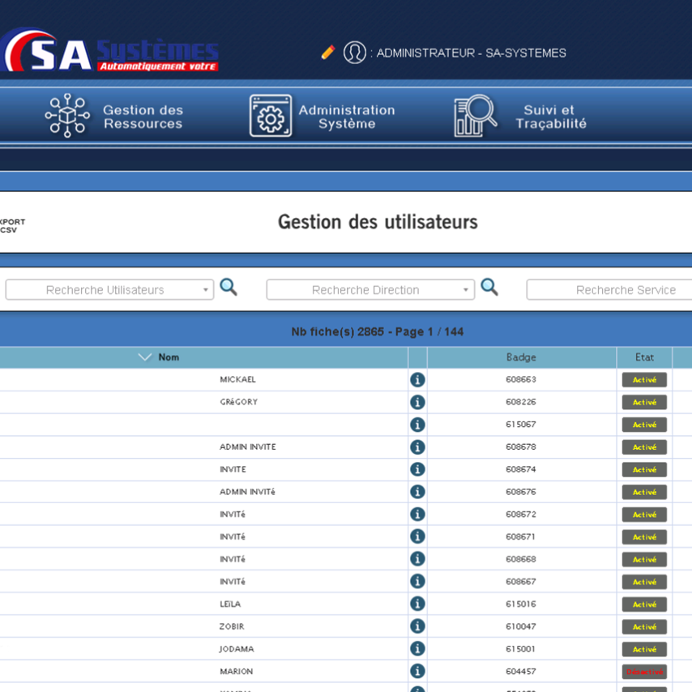Expand the Recherche Direction dropdown
This screenshot has width=692, height=692.
tap(466, 290)
